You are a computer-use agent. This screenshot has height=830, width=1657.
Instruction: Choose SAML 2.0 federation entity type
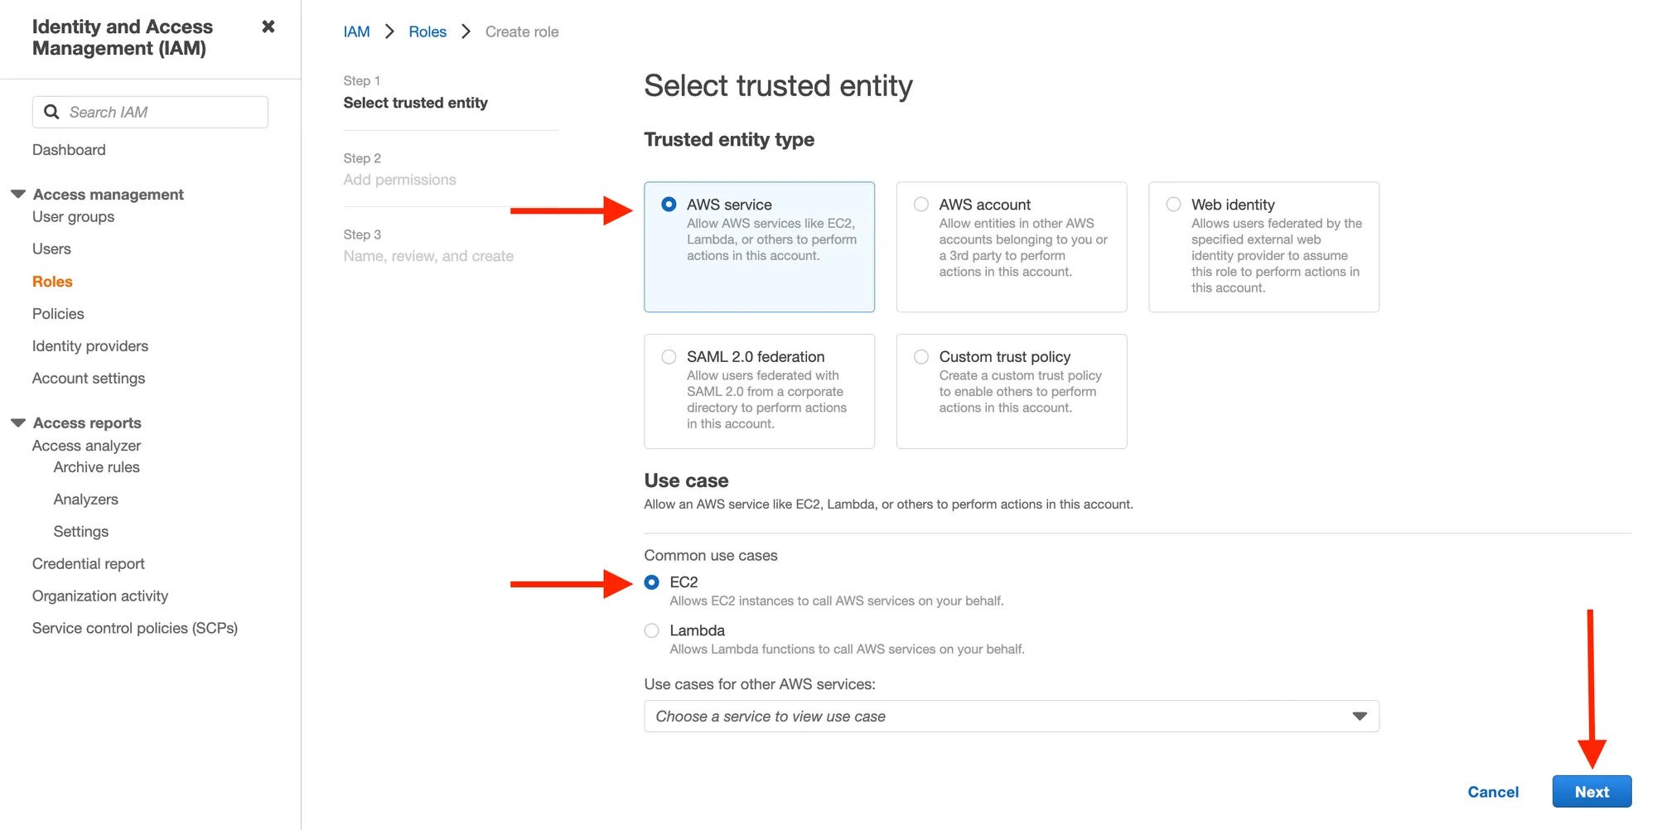tap(669, 357)
